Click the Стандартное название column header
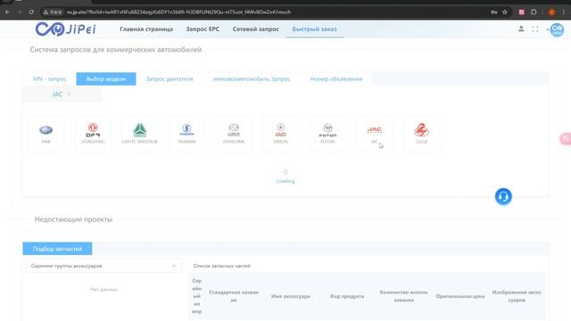The width and height of the screenshot is (571, 321). click(234, 296)
